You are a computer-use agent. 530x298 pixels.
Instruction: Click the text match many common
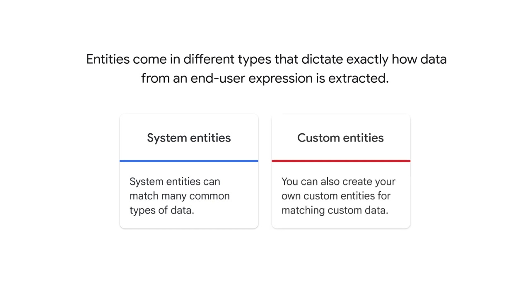coord(180,196)
